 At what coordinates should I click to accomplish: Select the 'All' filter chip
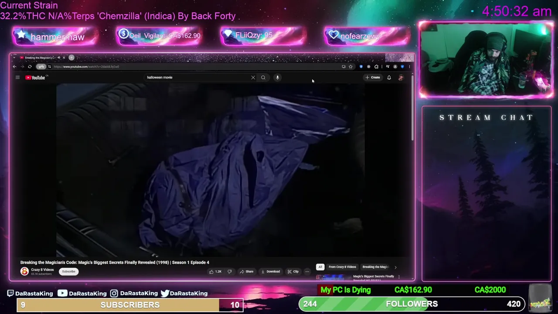[x=320, y=267]
